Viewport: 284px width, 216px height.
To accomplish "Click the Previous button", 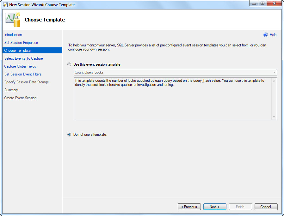I will (x=189, y=207).
